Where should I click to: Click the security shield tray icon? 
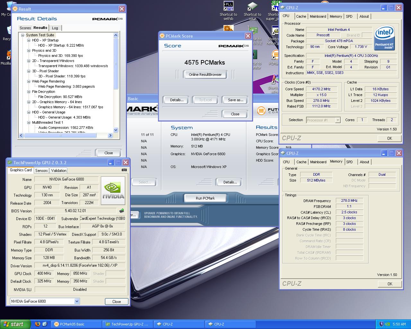click(x=381, y=324)
